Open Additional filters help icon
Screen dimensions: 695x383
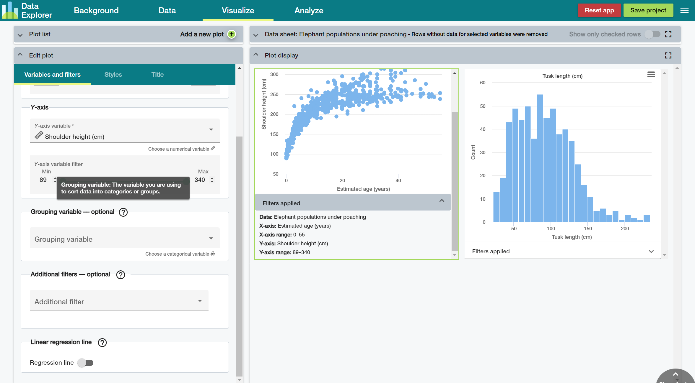[121, 275]
